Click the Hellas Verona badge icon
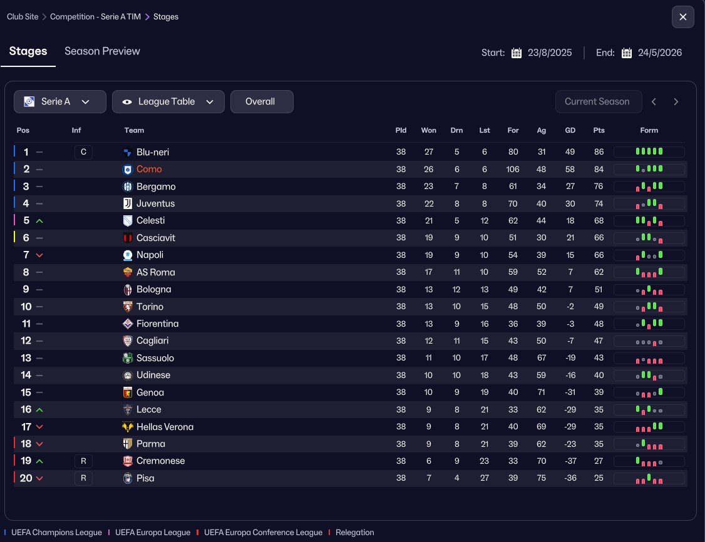 [x=128, y=427]
